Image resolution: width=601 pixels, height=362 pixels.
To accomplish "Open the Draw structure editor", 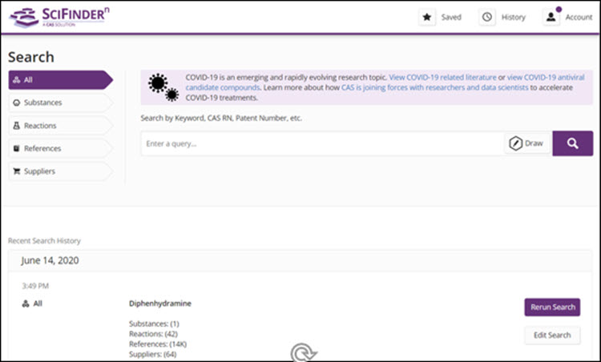I will click(527, 143).
